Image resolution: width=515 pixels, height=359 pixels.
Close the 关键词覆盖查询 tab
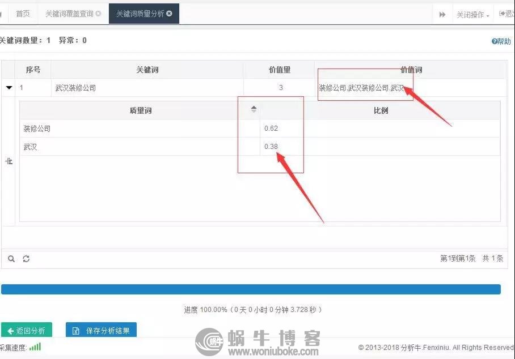(98, 14)
